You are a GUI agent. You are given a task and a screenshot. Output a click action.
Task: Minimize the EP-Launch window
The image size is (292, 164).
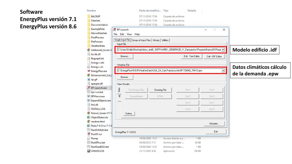point(206,30)
